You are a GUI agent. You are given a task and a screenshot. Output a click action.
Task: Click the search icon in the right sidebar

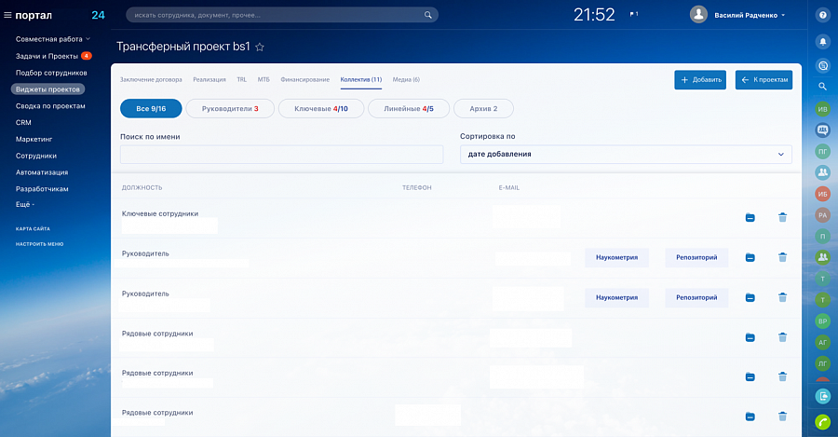(x=822, y=86)
